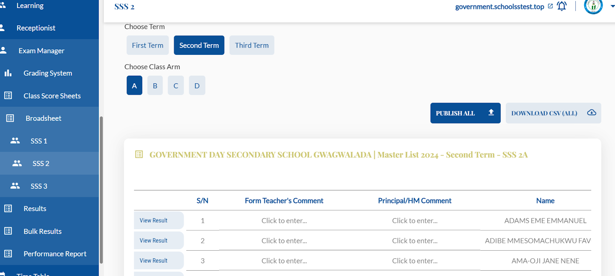615x276 pixels.
Task: Click the Bulk Results list icon
Action: [8, 231]
